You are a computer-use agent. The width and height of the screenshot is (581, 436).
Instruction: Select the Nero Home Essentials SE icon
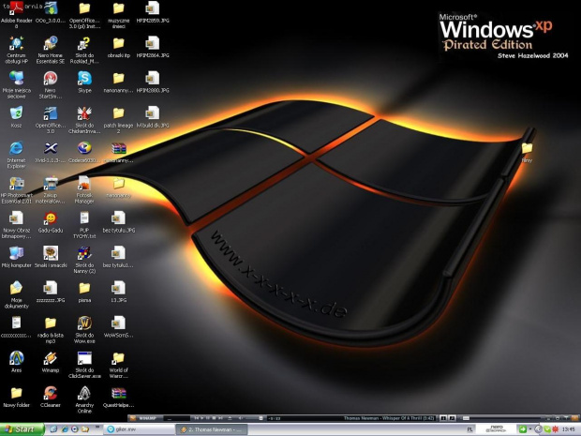(x=51, y=50)
